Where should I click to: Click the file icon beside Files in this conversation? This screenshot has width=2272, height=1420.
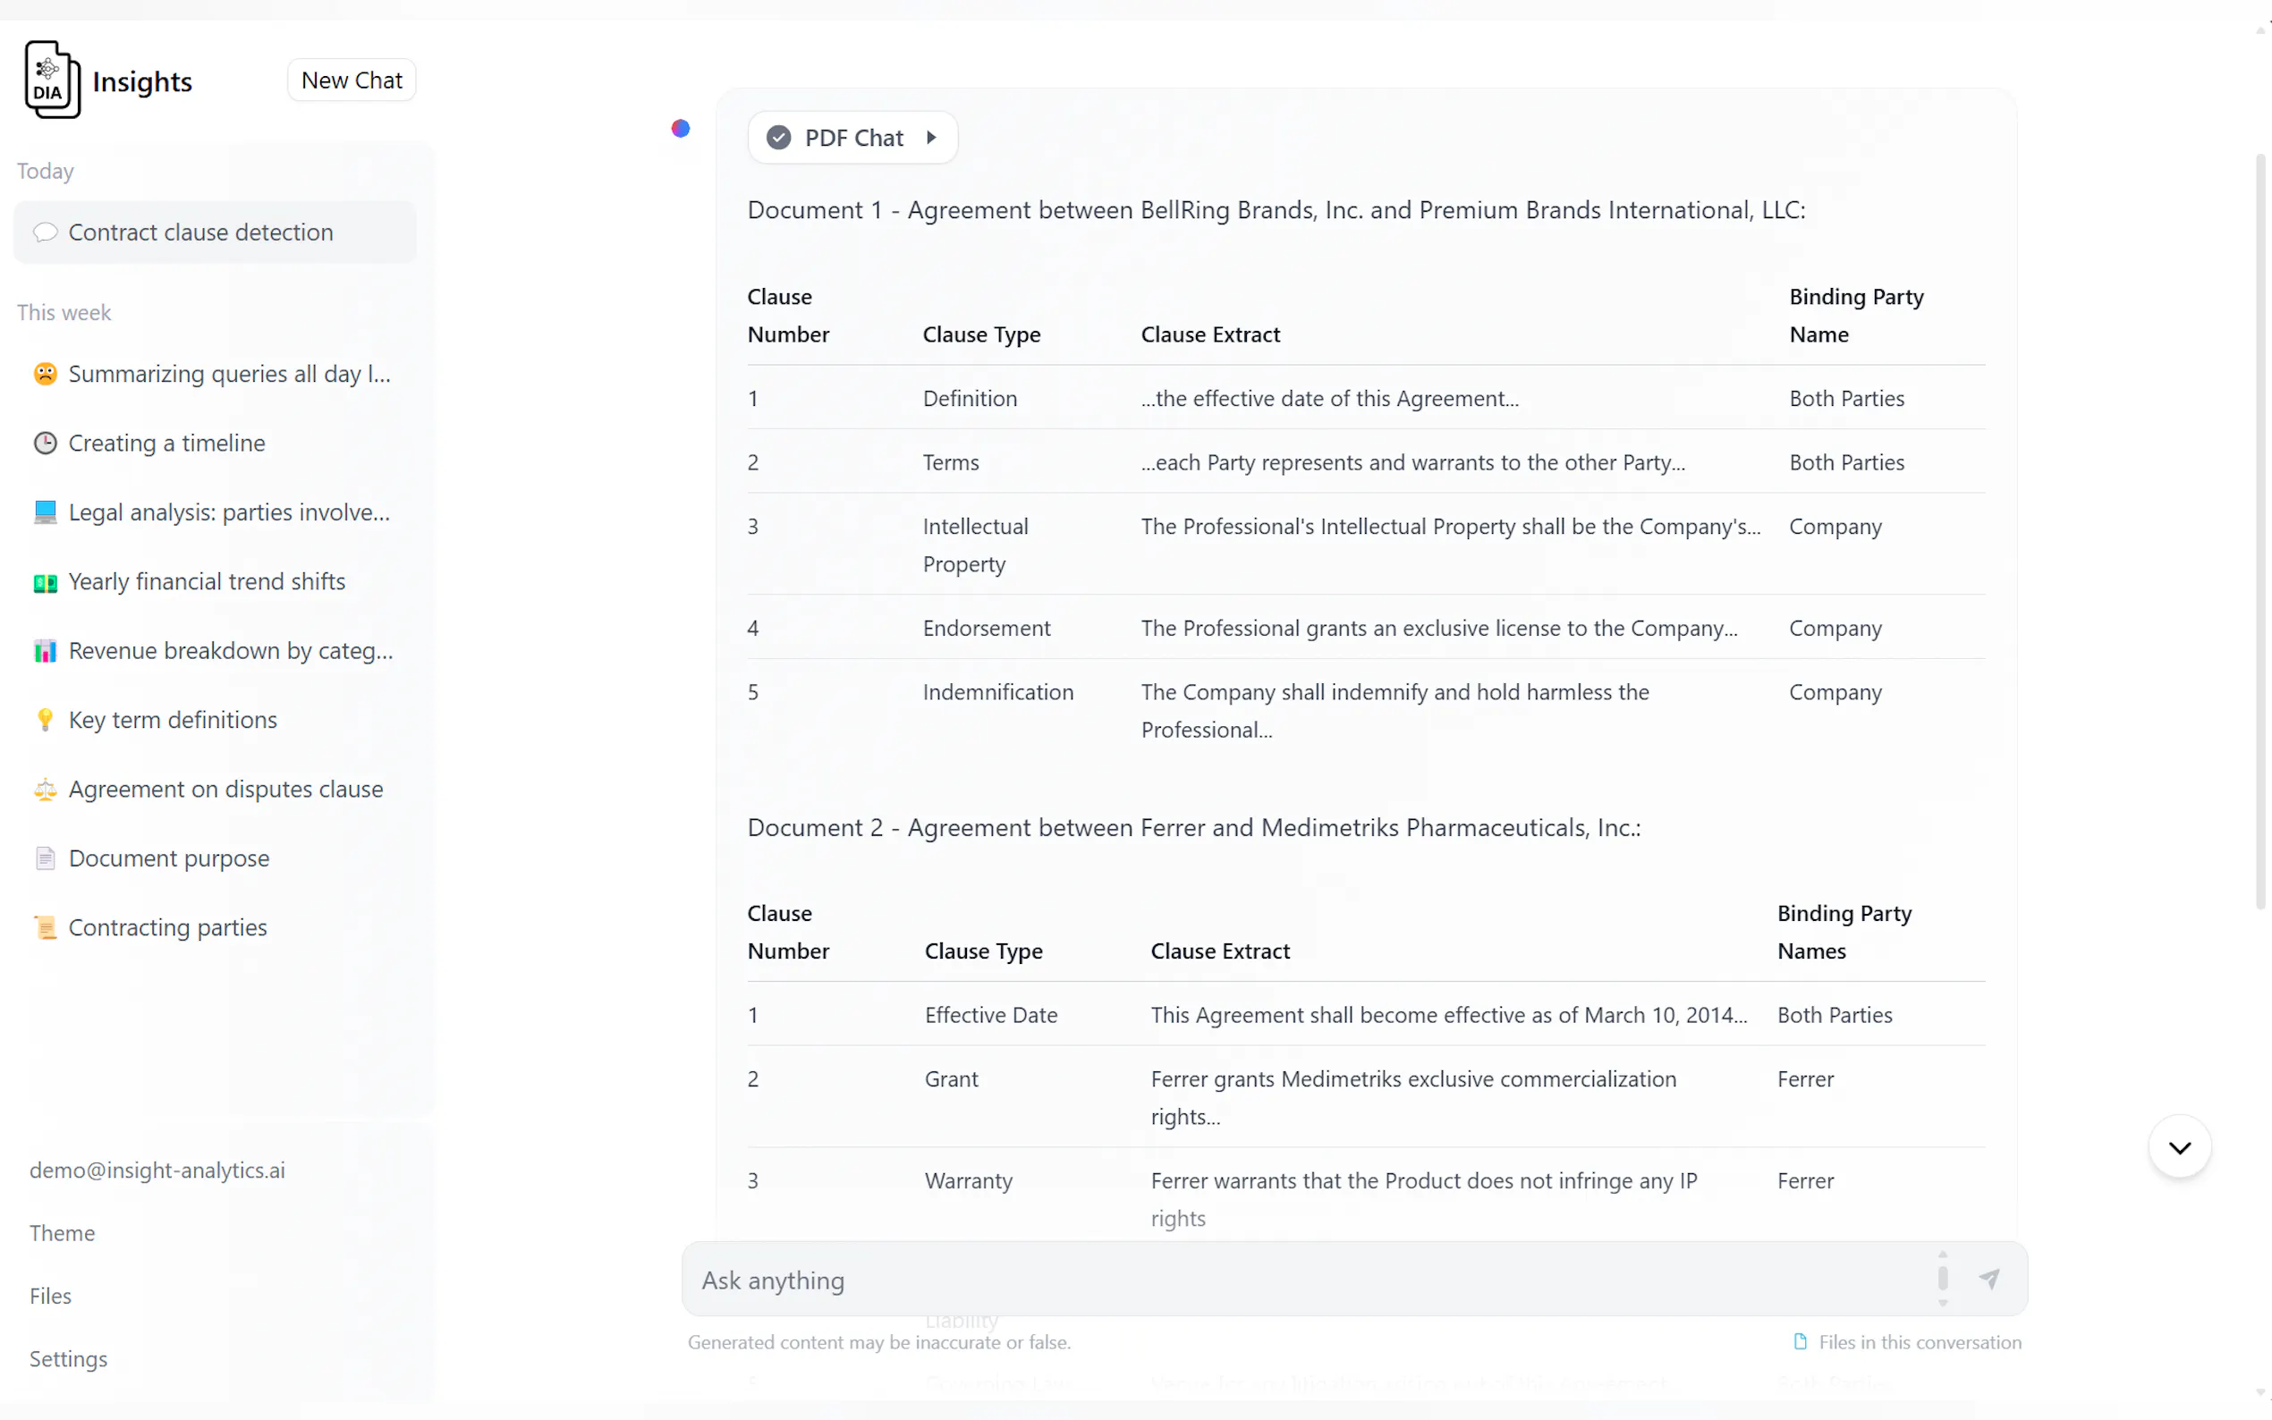click(x=1800, y=1341)
